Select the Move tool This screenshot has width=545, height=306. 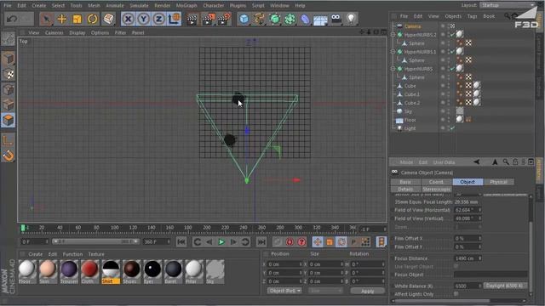click(62, 19)
